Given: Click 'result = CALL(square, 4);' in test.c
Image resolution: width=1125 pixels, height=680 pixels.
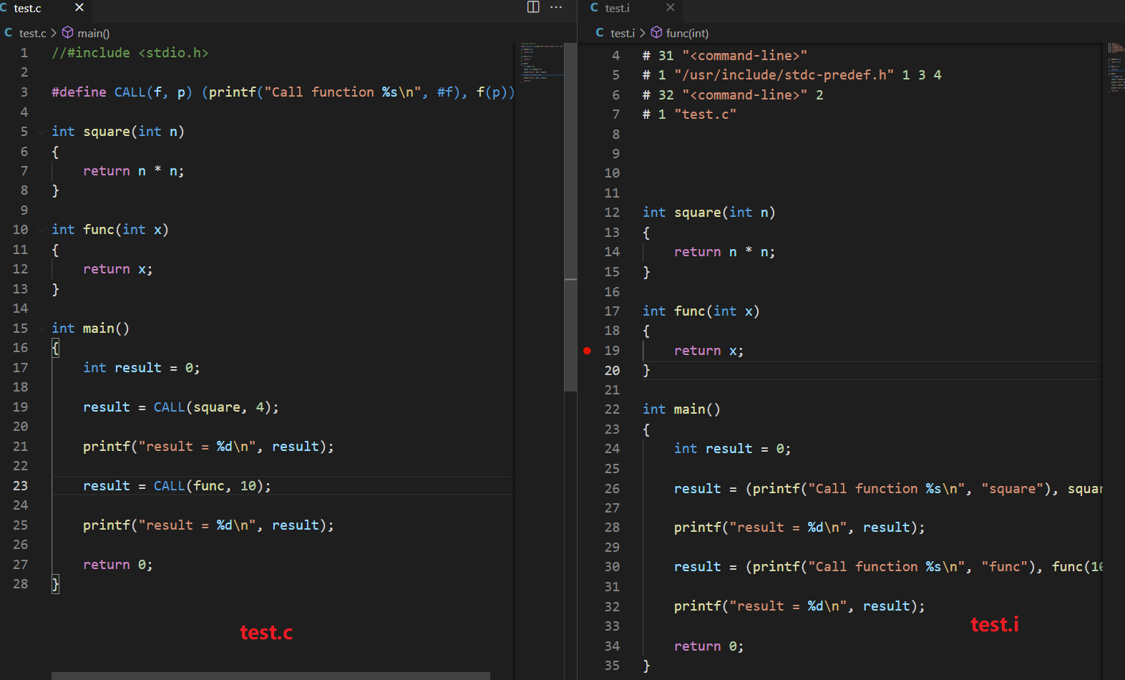Looking at the screenshot, I should [181, 407].
